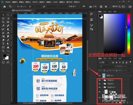
Task: Click the foreground color swatch in toolbox
Action: click(x=5, y=55)
